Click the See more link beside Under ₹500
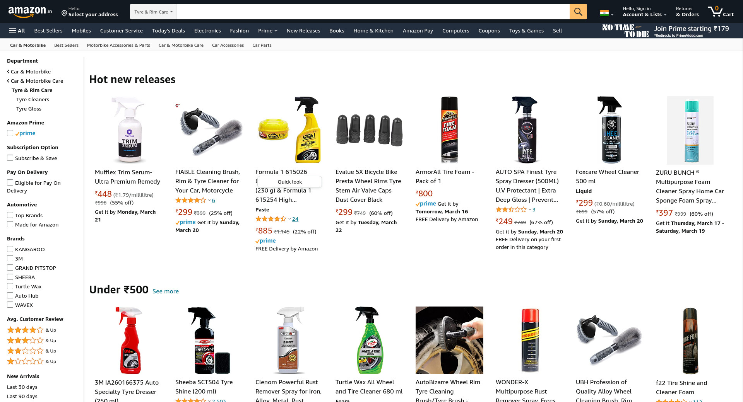 166,291
